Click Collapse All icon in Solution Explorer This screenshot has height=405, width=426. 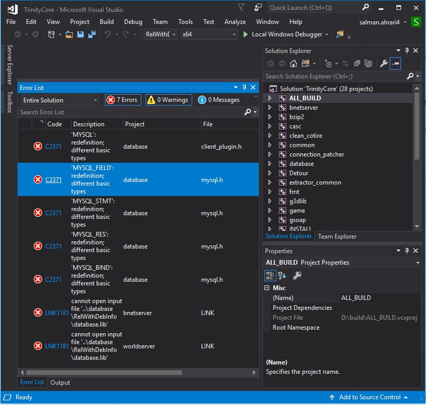click(357, 63)
